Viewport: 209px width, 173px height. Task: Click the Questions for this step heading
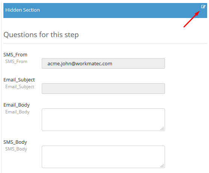point(41,35)
